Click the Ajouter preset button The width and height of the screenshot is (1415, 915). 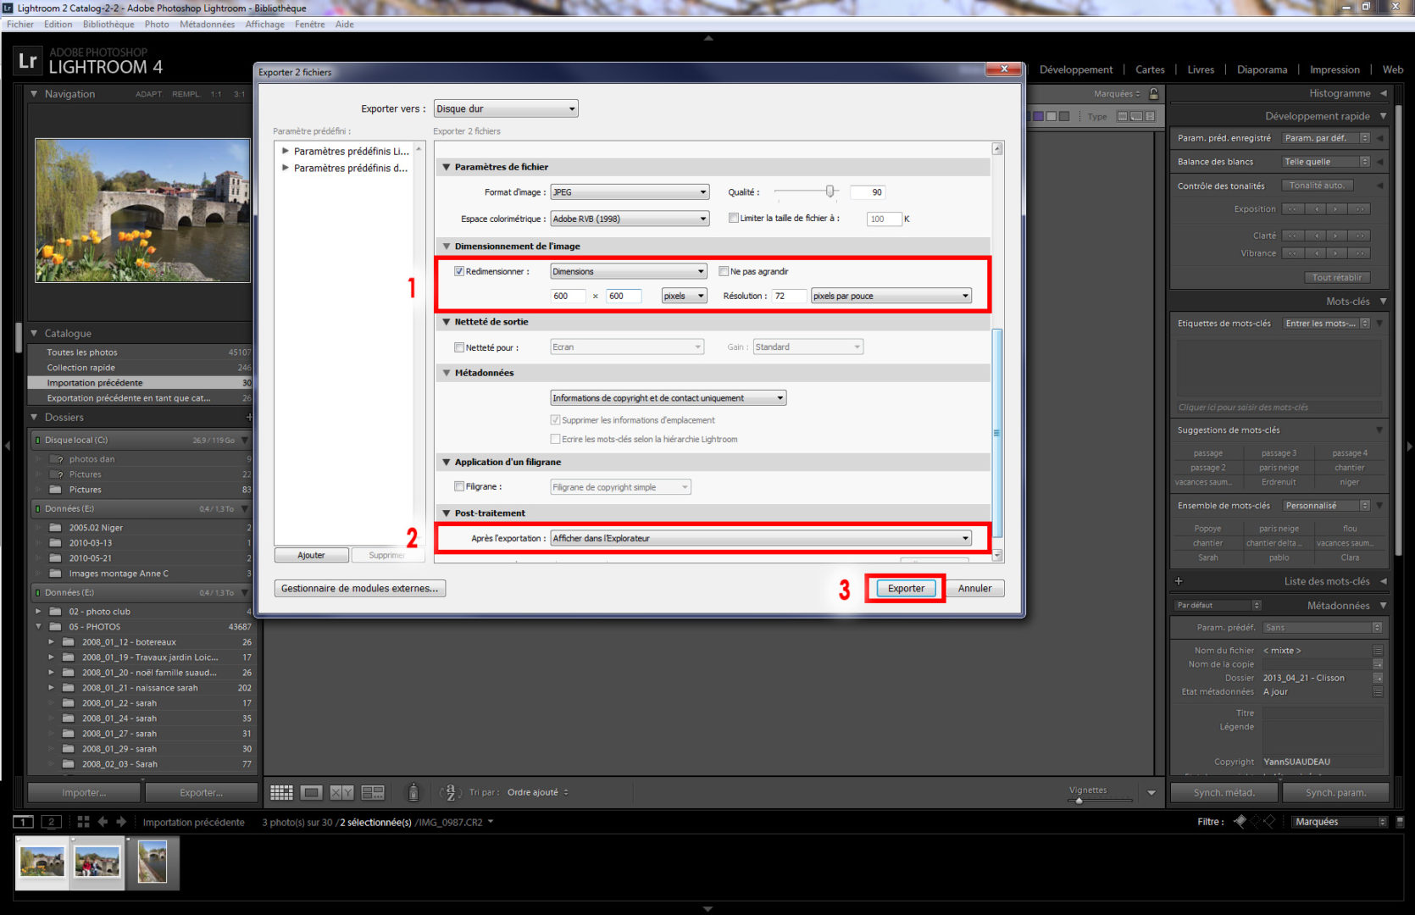point(311,556)
